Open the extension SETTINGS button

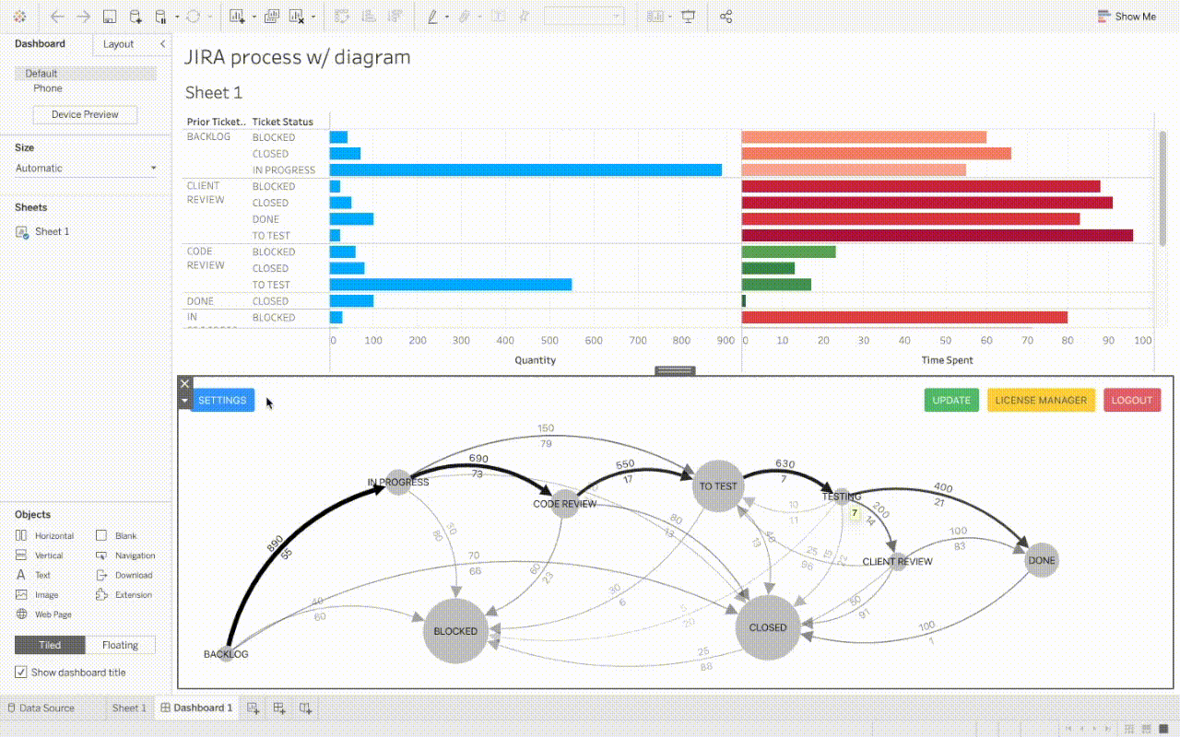[x=222, y=400]
